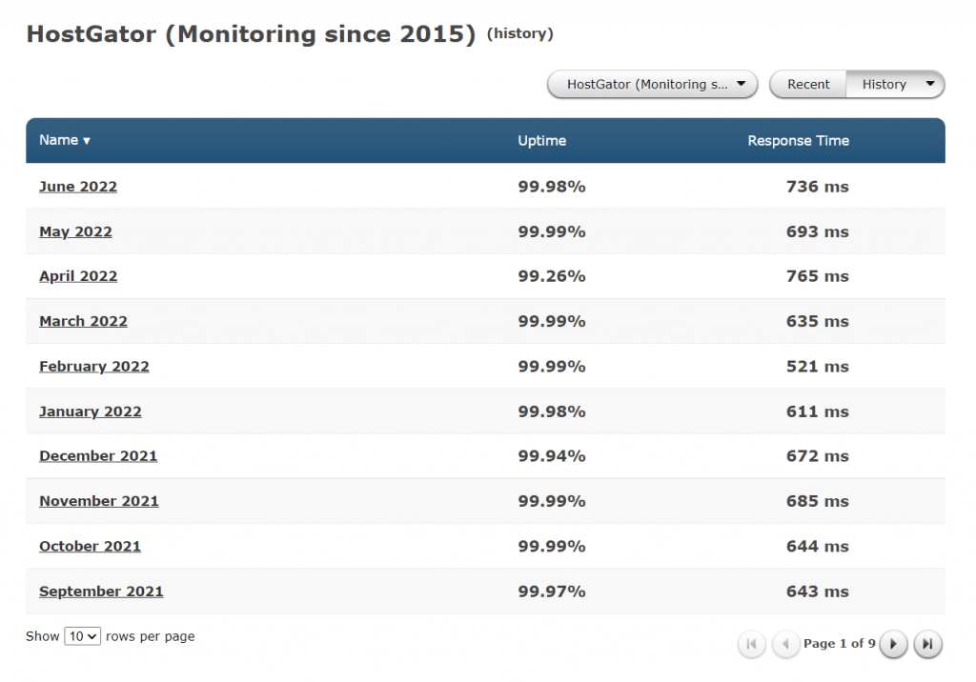Open the February 2022 report link

(94, 367)
